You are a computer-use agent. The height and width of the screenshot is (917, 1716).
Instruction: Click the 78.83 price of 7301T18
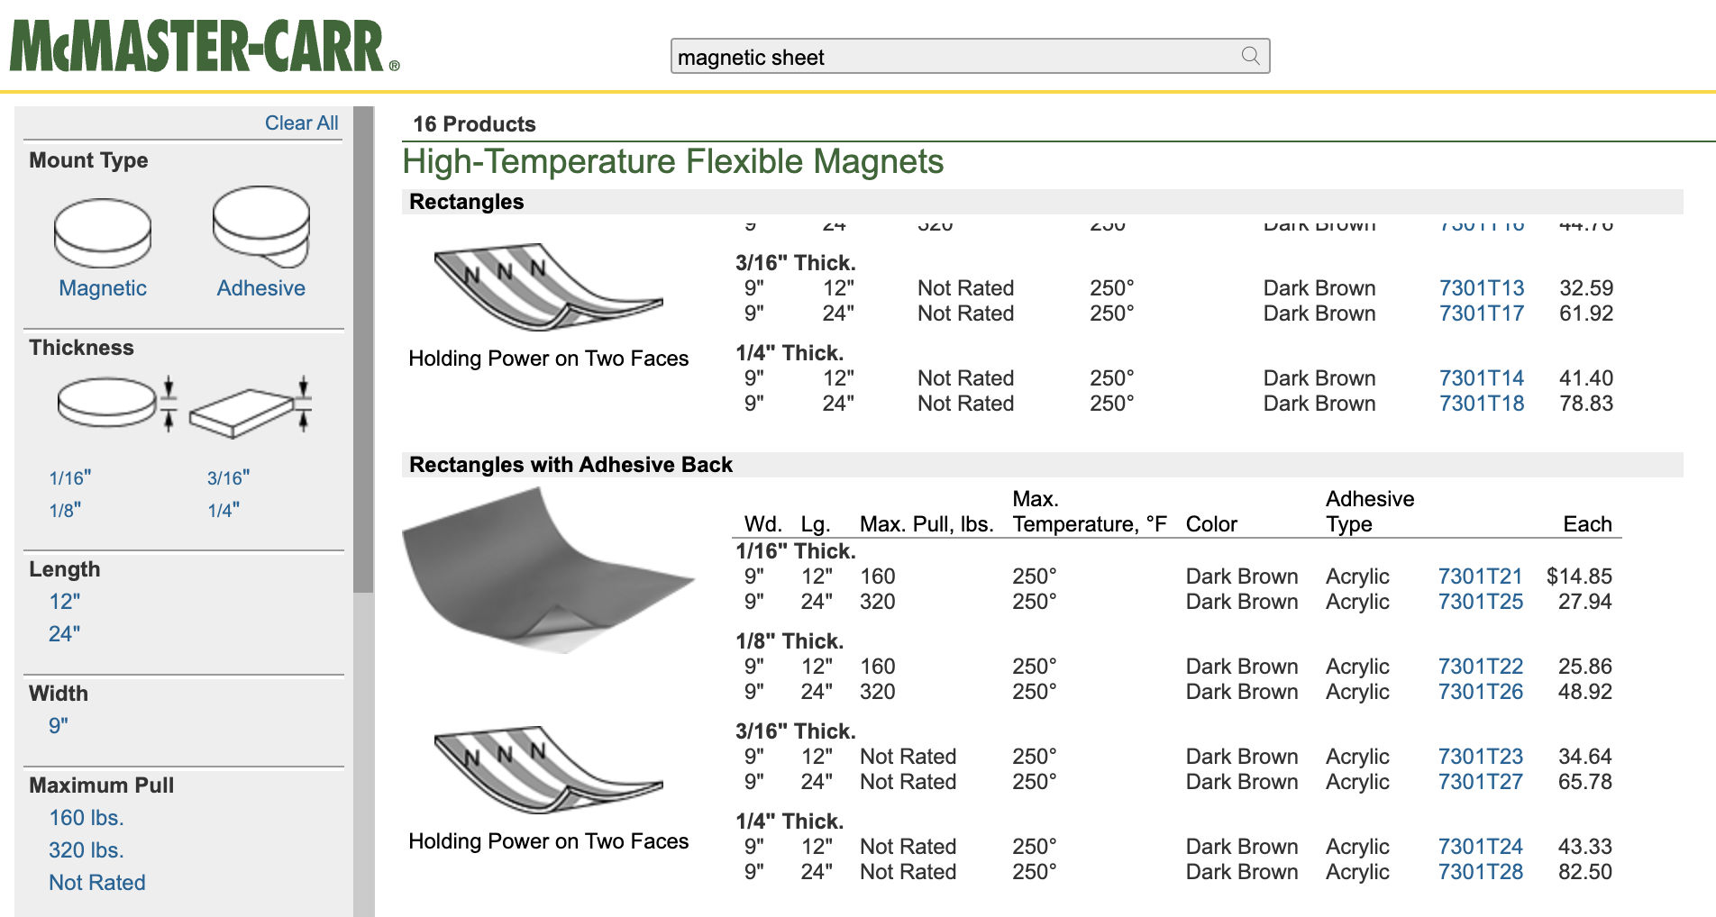(x=1586, y=404)
